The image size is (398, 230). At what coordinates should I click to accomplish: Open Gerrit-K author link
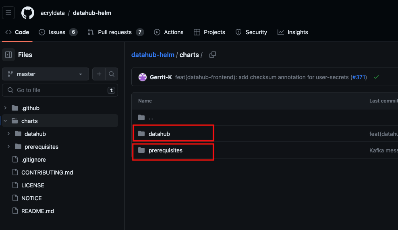(x=161, y=77)
